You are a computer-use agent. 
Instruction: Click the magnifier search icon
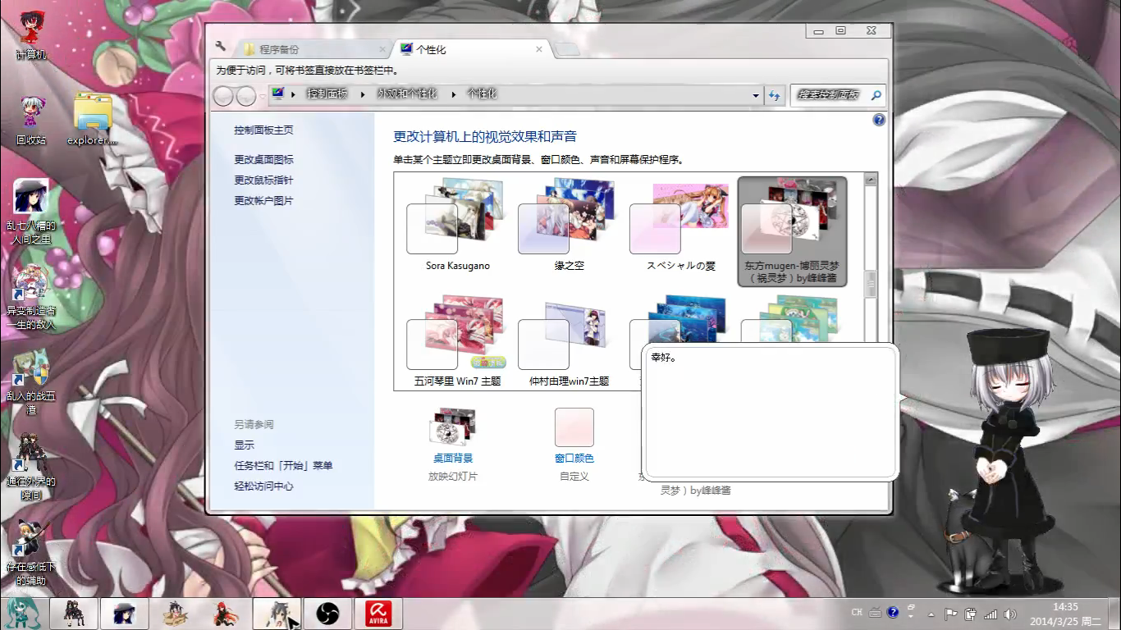876,95
